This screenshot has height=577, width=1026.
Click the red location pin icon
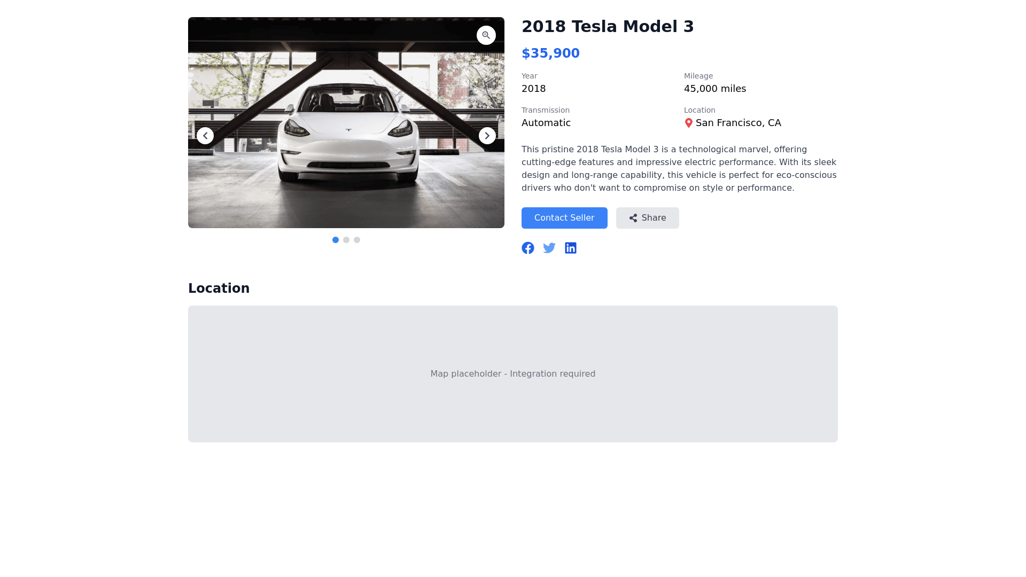click(689, 123)
